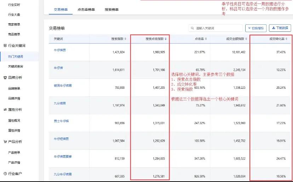Click click-rate value 247.32%
293x182 pixels.
click(200, 123)
